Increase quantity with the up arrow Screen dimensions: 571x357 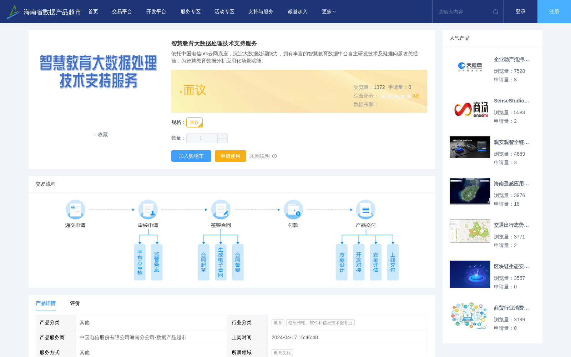pyautogui.click(x=223, y=136)
